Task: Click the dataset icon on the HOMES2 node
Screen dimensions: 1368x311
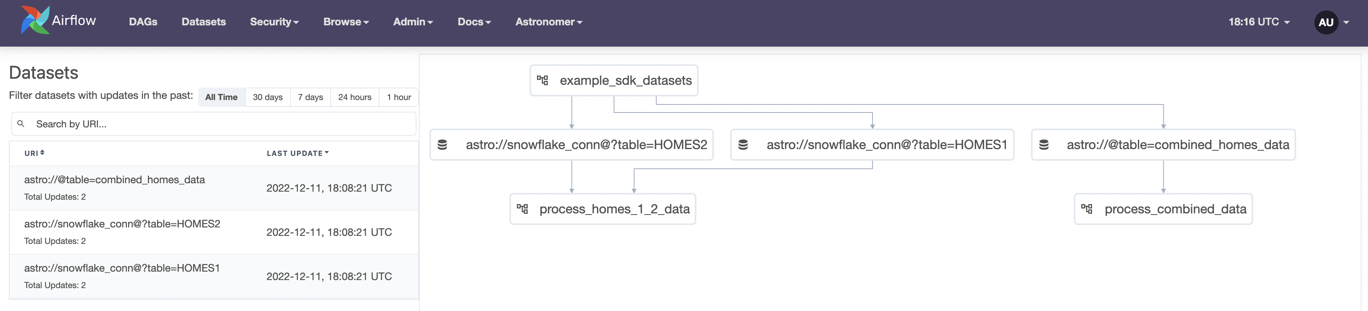Action: [444, 144]
